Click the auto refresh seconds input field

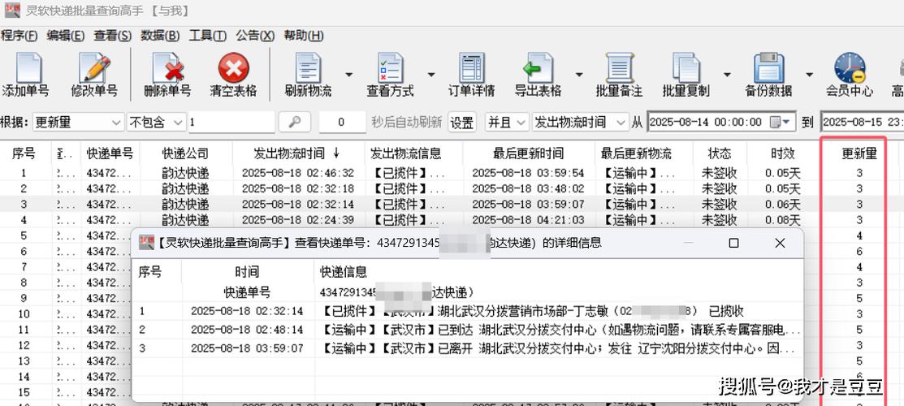click(x=342, y=123)
